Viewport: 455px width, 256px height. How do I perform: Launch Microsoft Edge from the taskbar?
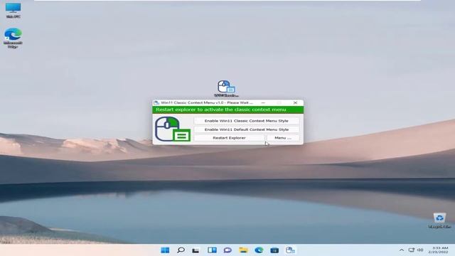(259, 250)
